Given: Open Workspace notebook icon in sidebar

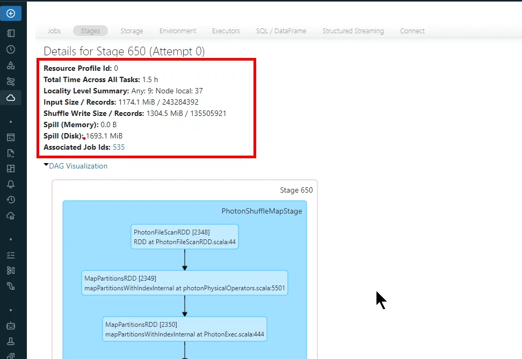Looking at the screenshot, I should pyautogui.click(x=11, y=33).
